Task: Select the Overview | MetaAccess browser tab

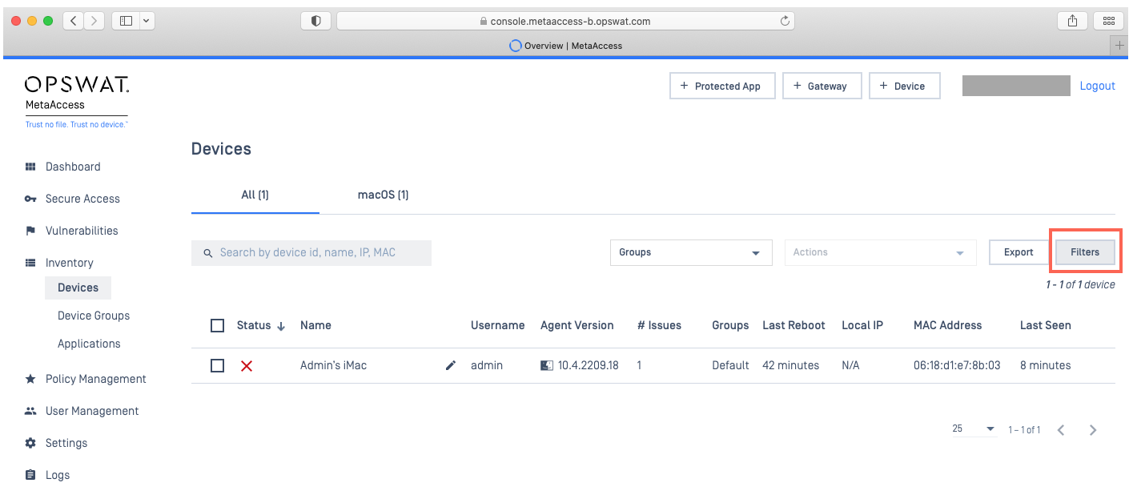Action: tap(566, 46)
